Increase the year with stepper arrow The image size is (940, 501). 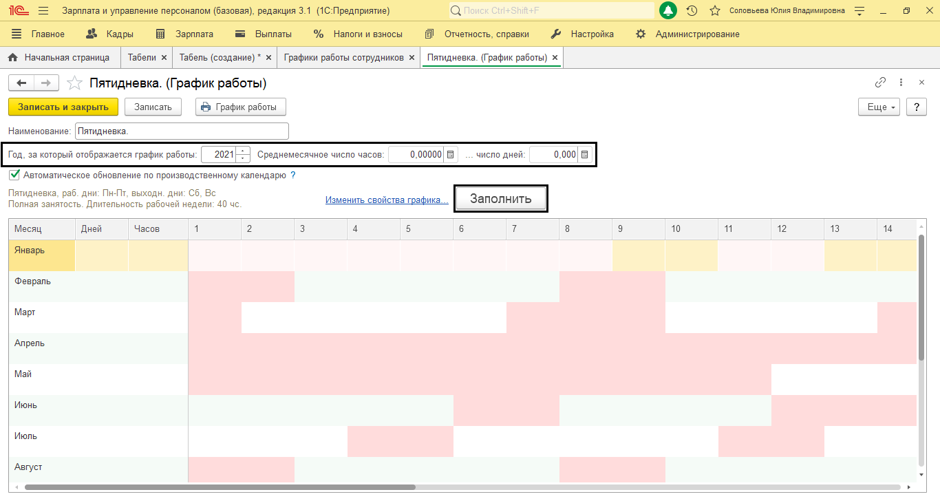point(243,151)
